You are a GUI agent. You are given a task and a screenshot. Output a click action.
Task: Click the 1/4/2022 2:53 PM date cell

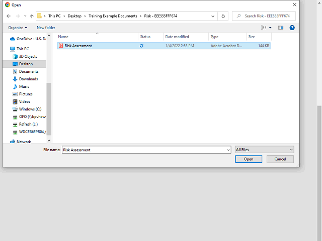[180, 46]
